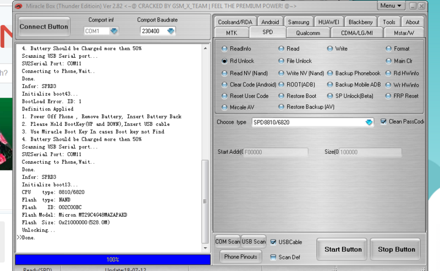Open the Tools tab
The width and height of the screenshot is (440, 271).
(x=389, y=22)
